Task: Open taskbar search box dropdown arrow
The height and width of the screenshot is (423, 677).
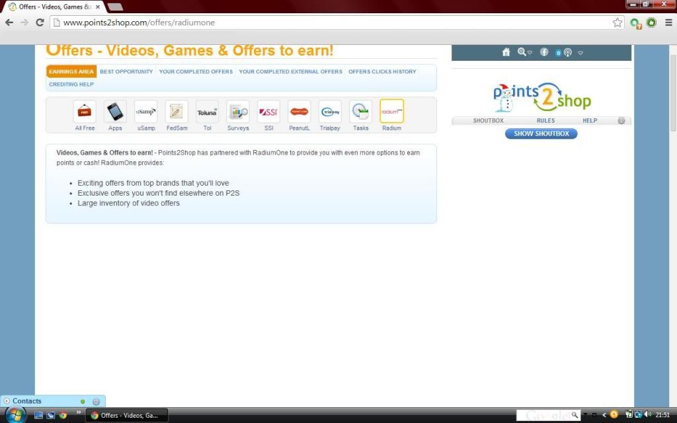Action: (586, 415)
